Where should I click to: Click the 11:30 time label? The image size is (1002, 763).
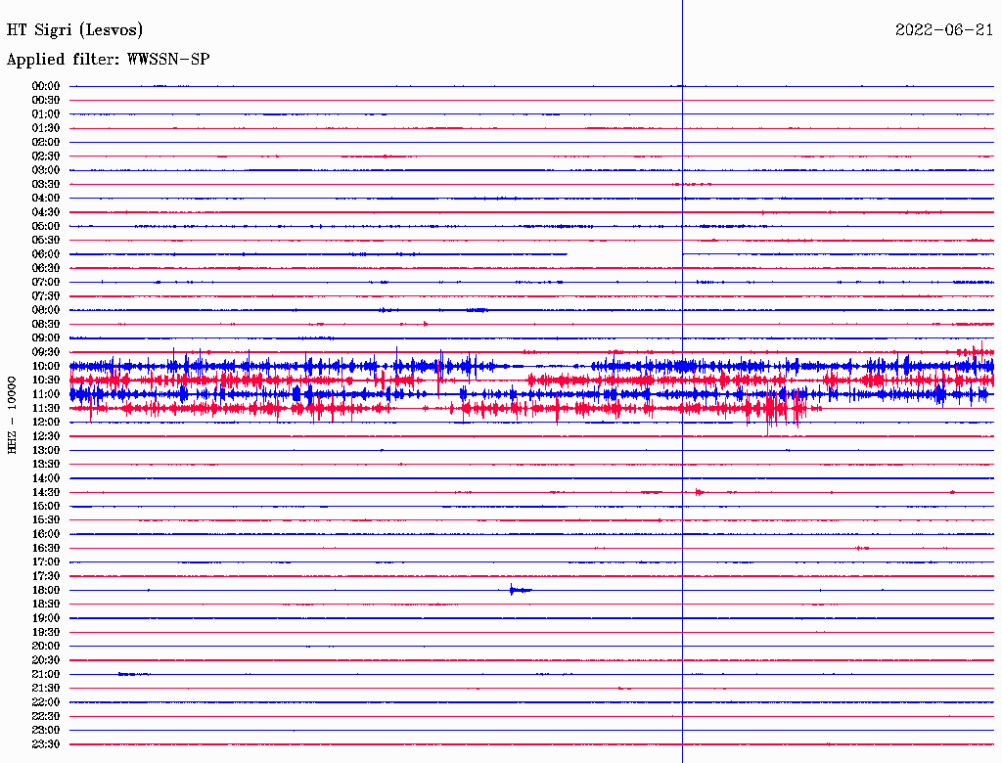46,408
